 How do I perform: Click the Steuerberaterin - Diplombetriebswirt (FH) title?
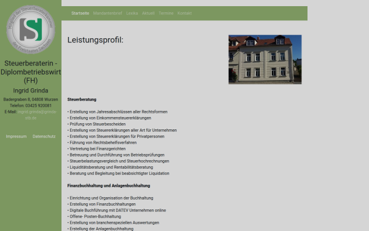tap(31, 72)
